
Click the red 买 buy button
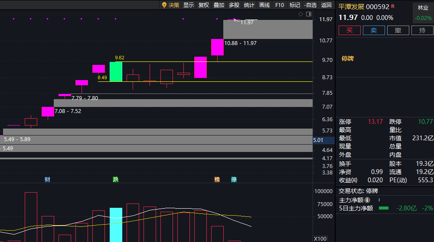tap(349, 30)
